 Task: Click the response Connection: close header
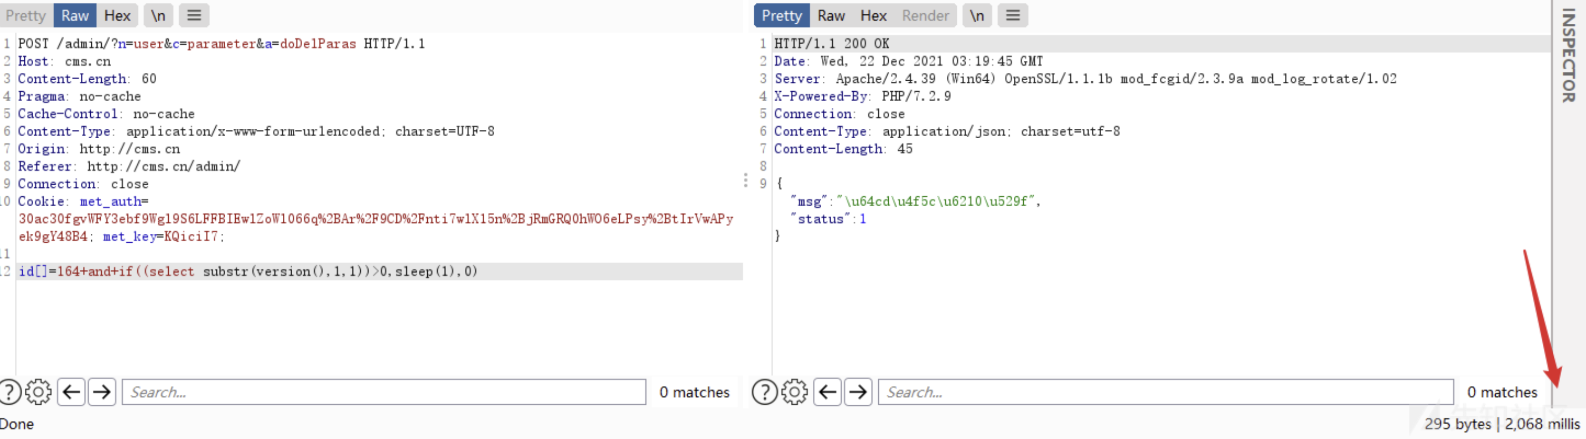pos(840,114)
